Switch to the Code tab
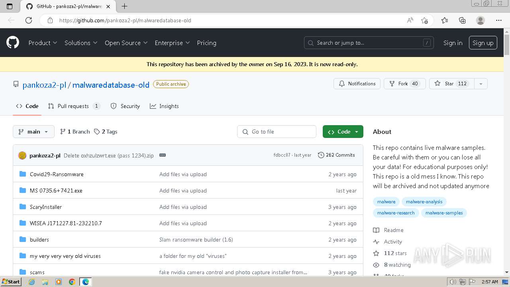 coord(27,106)
